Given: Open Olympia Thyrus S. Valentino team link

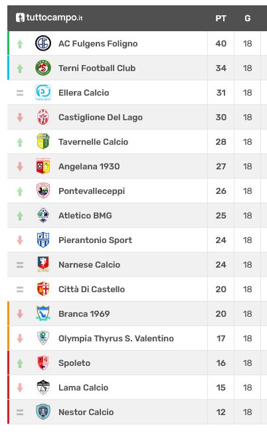Looking at the screenshot, I should [x=116, y=339].
